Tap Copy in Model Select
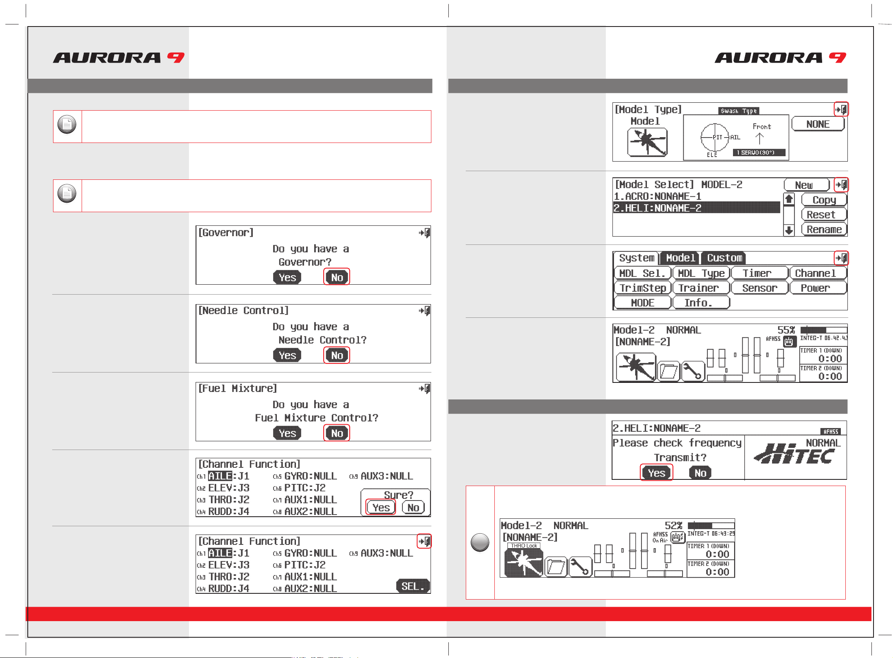Screen dimensions: 893x658 click(824, 200)
